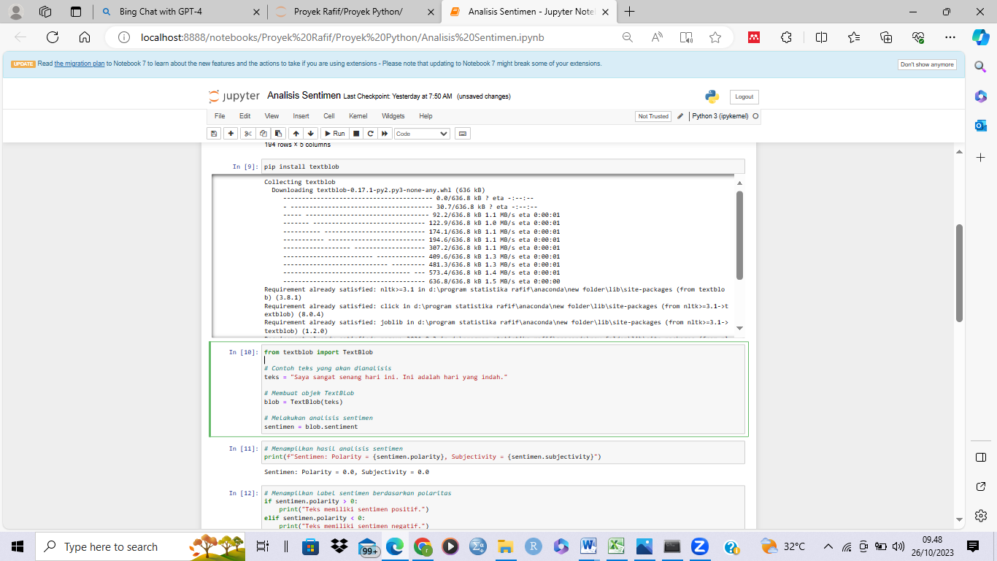Image resolution: width=997 pixels, height=561 pixels.
Task: Open the migration plan link
Action: (79, 64)
